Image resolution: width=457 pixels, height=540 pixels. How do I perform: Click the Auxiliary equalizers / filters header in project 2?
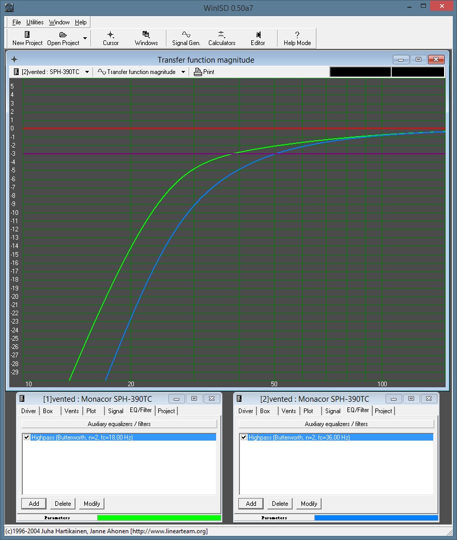(336, 424)
